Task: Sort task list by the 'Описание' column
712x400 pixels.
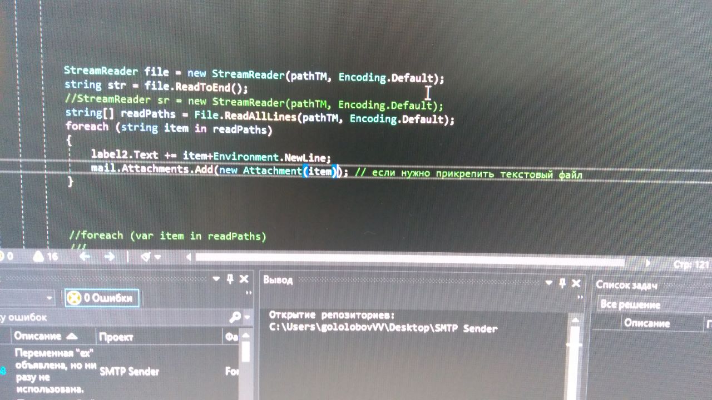Action: [646, 323]
